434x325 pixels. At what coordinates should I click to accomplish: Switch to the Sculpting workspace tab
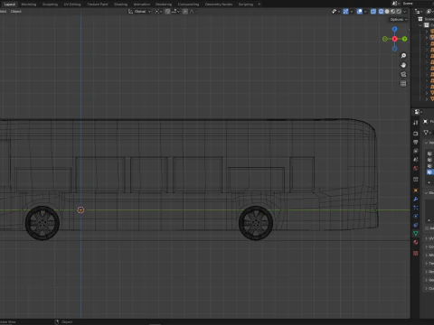(50, 5)
